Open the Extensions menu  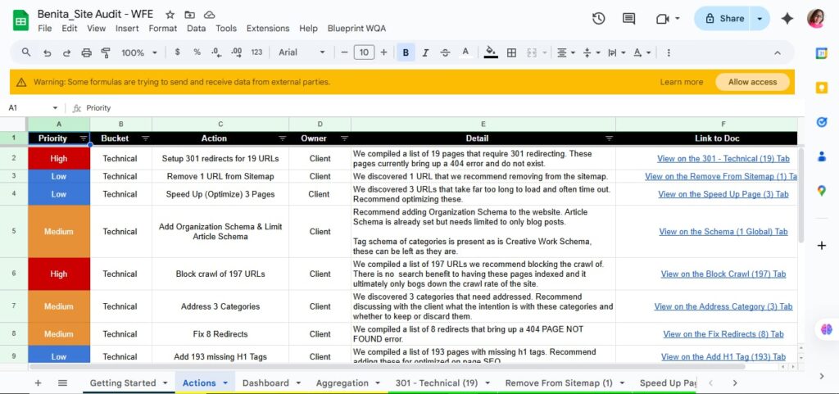268,29
